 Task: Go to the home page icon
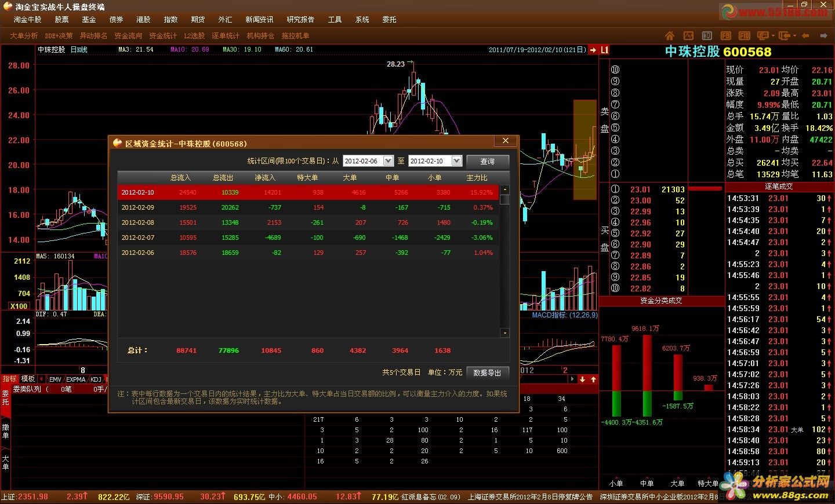tap(670, 36)
